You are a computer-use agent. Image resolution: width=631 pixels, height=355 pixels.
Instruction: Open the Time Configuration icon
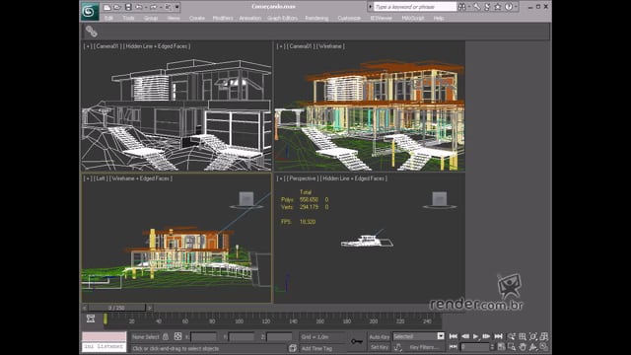click(x=501, y=346)
